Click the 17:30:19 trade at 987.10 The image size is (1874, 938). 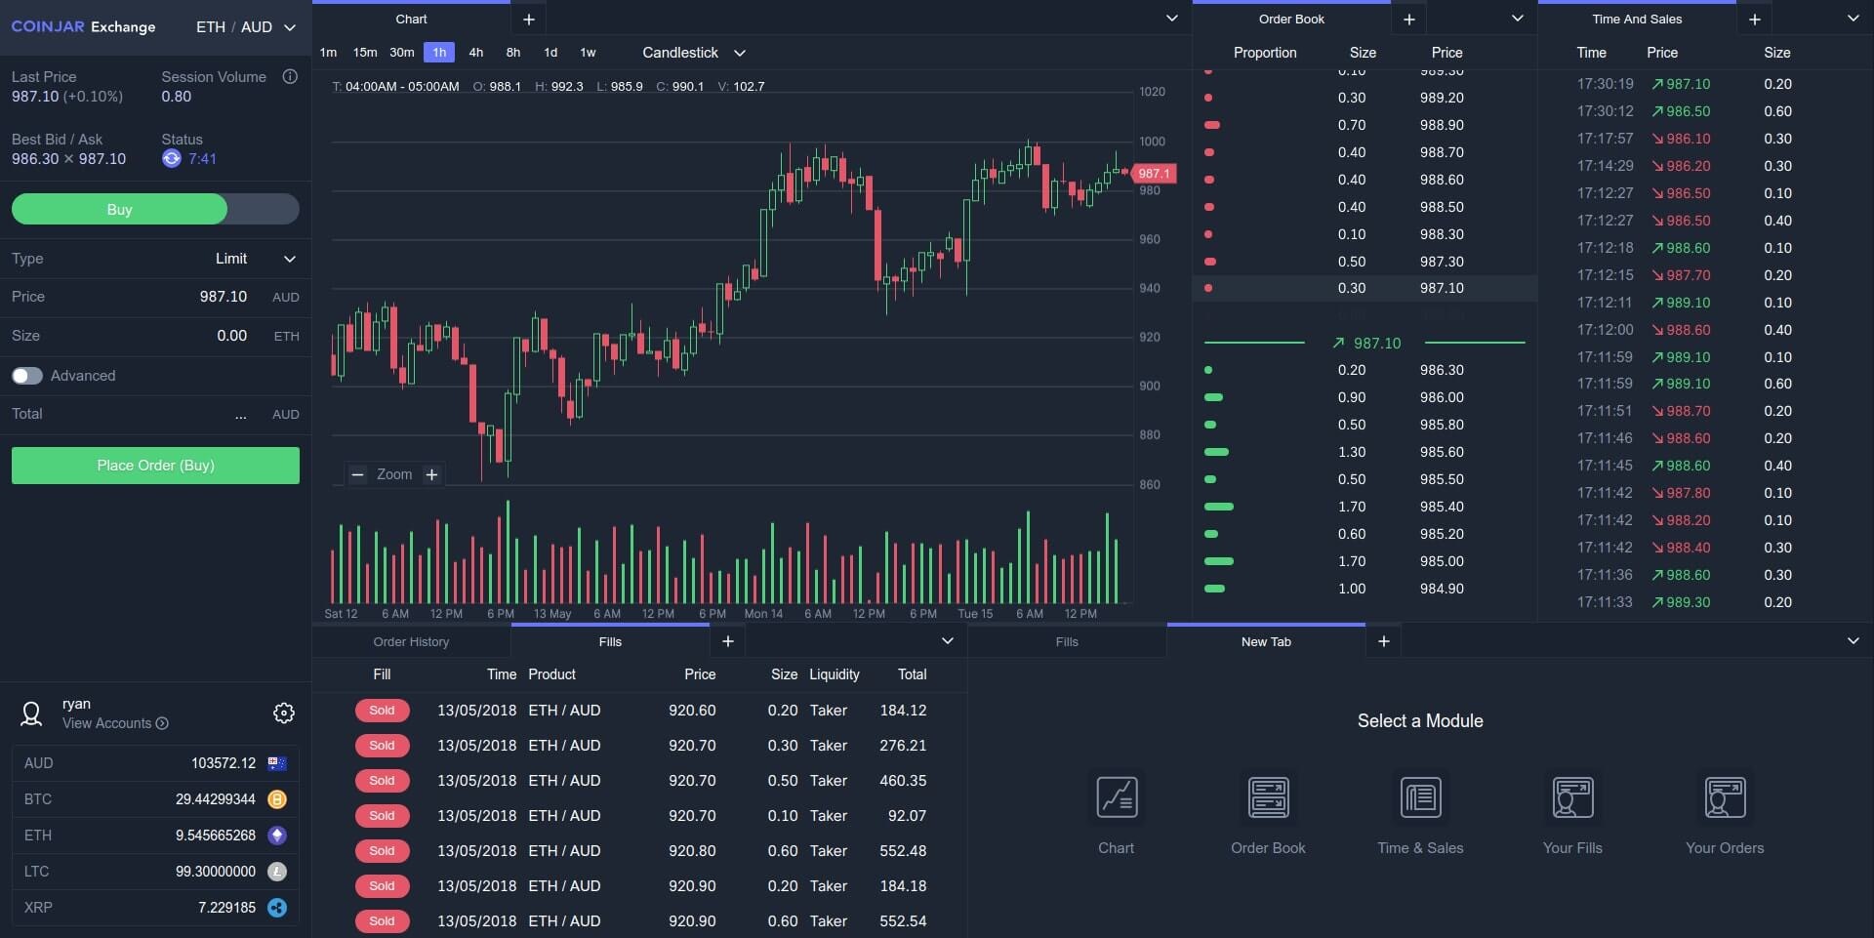coord(1705,84)
